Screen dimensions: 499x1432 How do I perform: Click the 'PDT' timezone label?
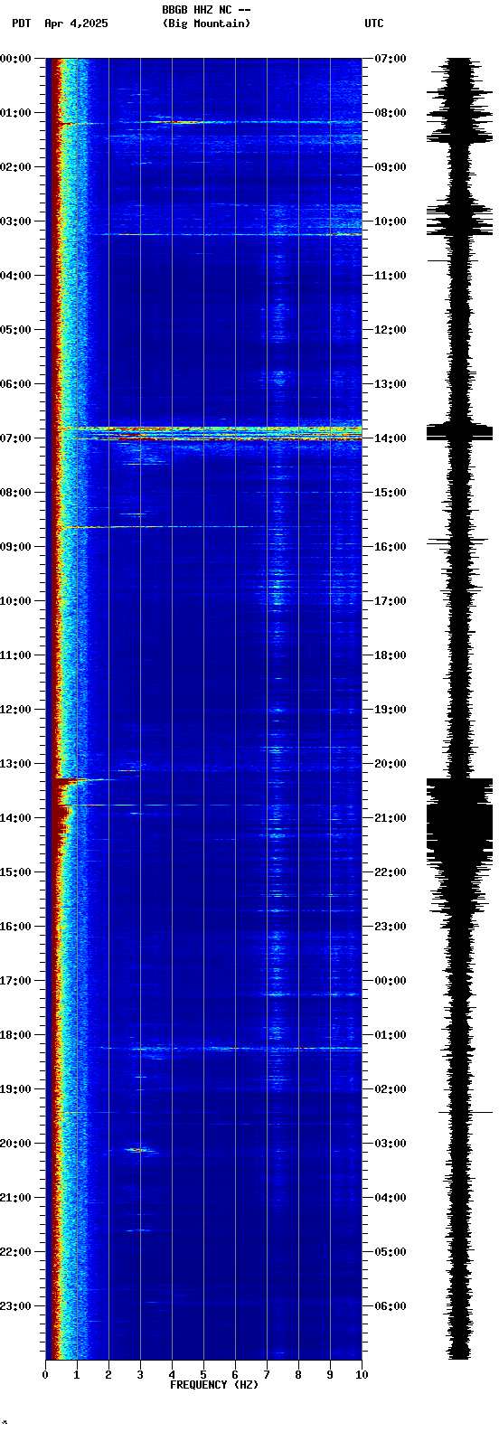[21, 24]
